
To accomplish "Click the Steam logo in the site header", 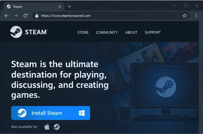I will 29,32.
